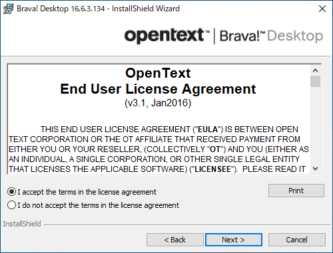Click the line starting 'THIS END USER LICENSE'
Screen dimensions: 333x253
point(169,129)
